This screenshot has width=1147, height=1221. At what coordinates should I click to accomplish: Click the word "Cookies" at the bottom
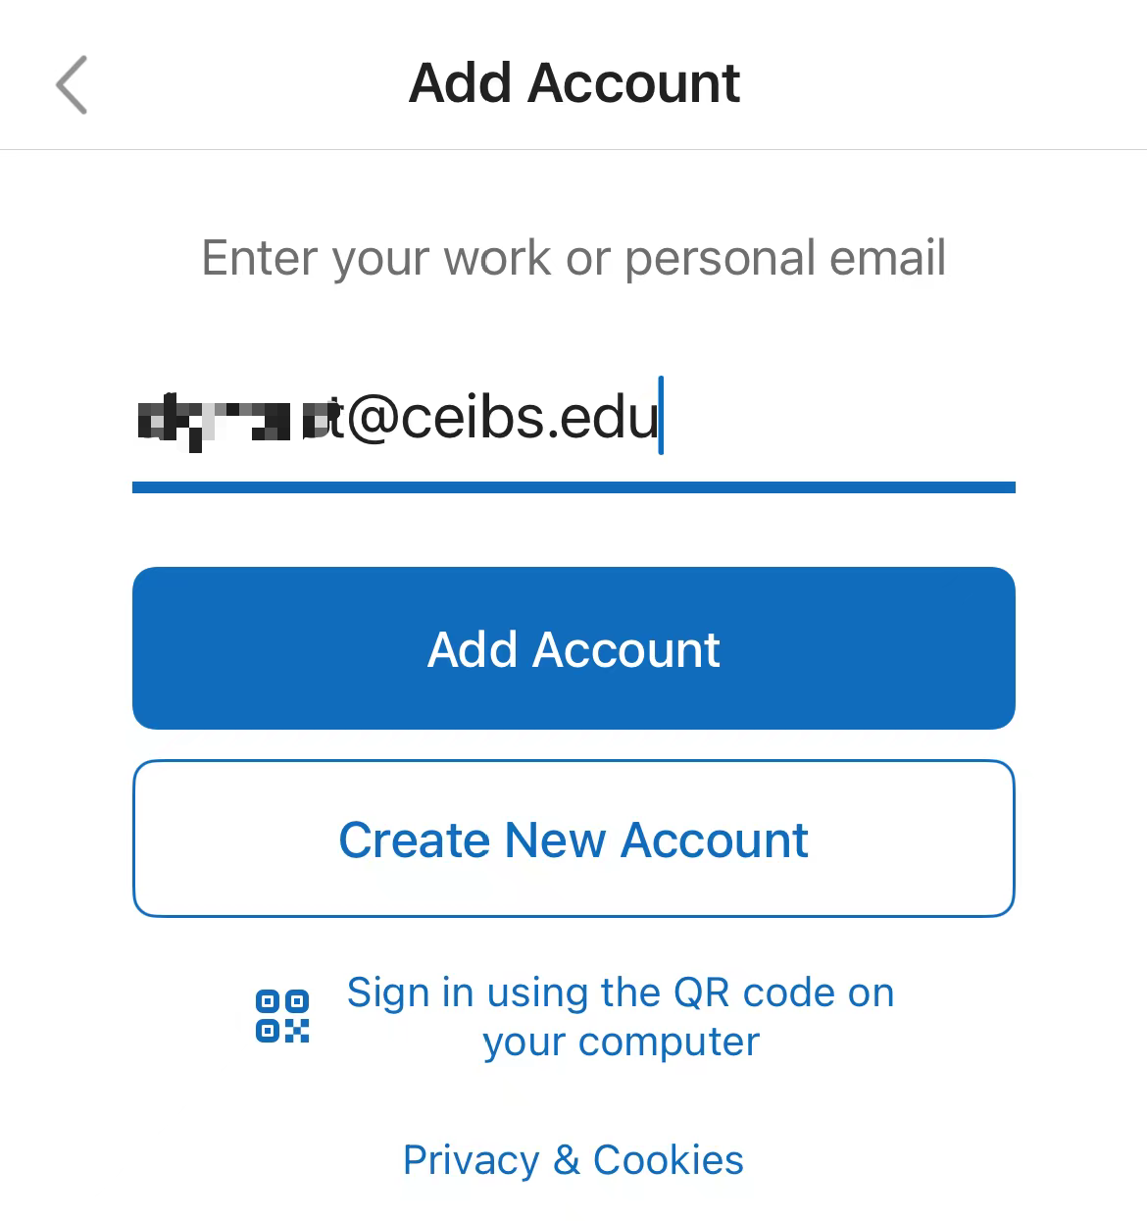tap(669, 1160)
